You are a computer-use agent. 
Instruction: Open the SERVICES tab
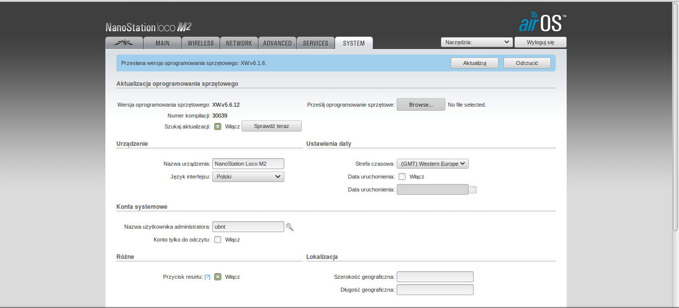316,43
